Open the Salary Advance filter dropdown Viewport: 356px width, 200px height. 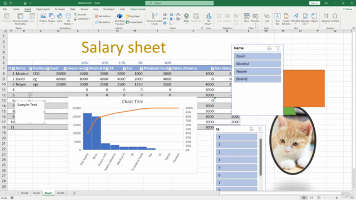click(212, 68)
